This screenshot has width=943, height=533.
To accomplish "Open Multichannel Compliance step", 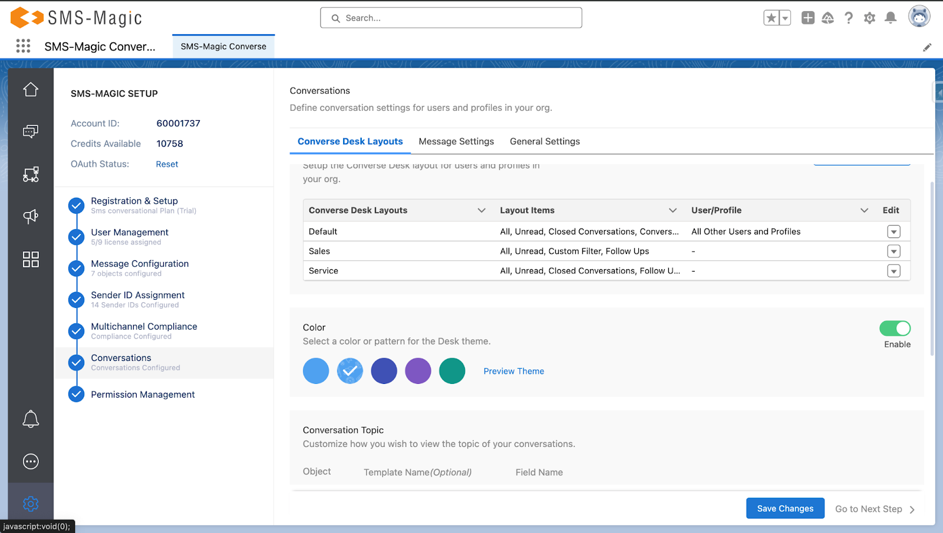I will tap(144, 326).
